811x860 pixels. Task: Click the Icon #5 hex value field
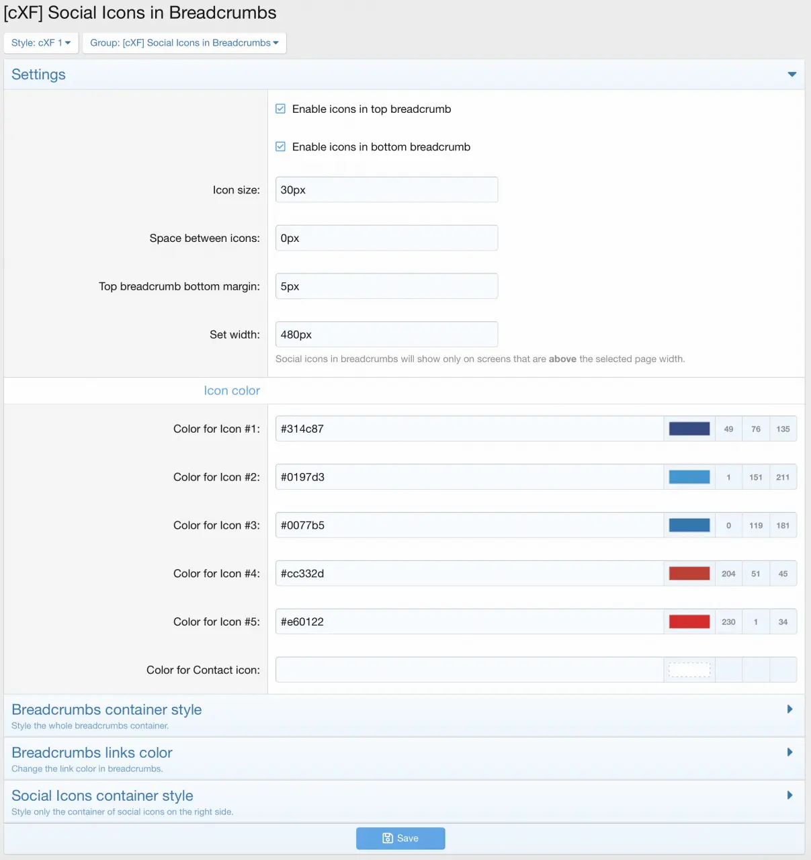469,622
